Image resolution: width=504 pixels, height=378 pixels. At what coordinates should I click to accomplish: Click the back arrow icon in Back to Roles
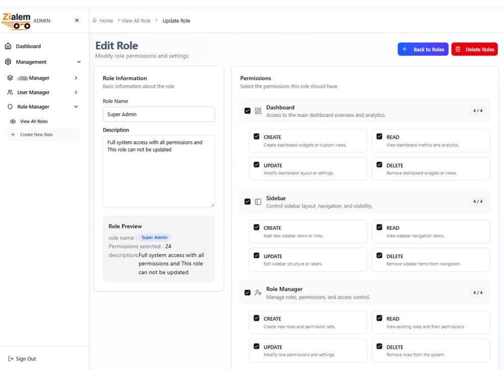coord(405,49)
